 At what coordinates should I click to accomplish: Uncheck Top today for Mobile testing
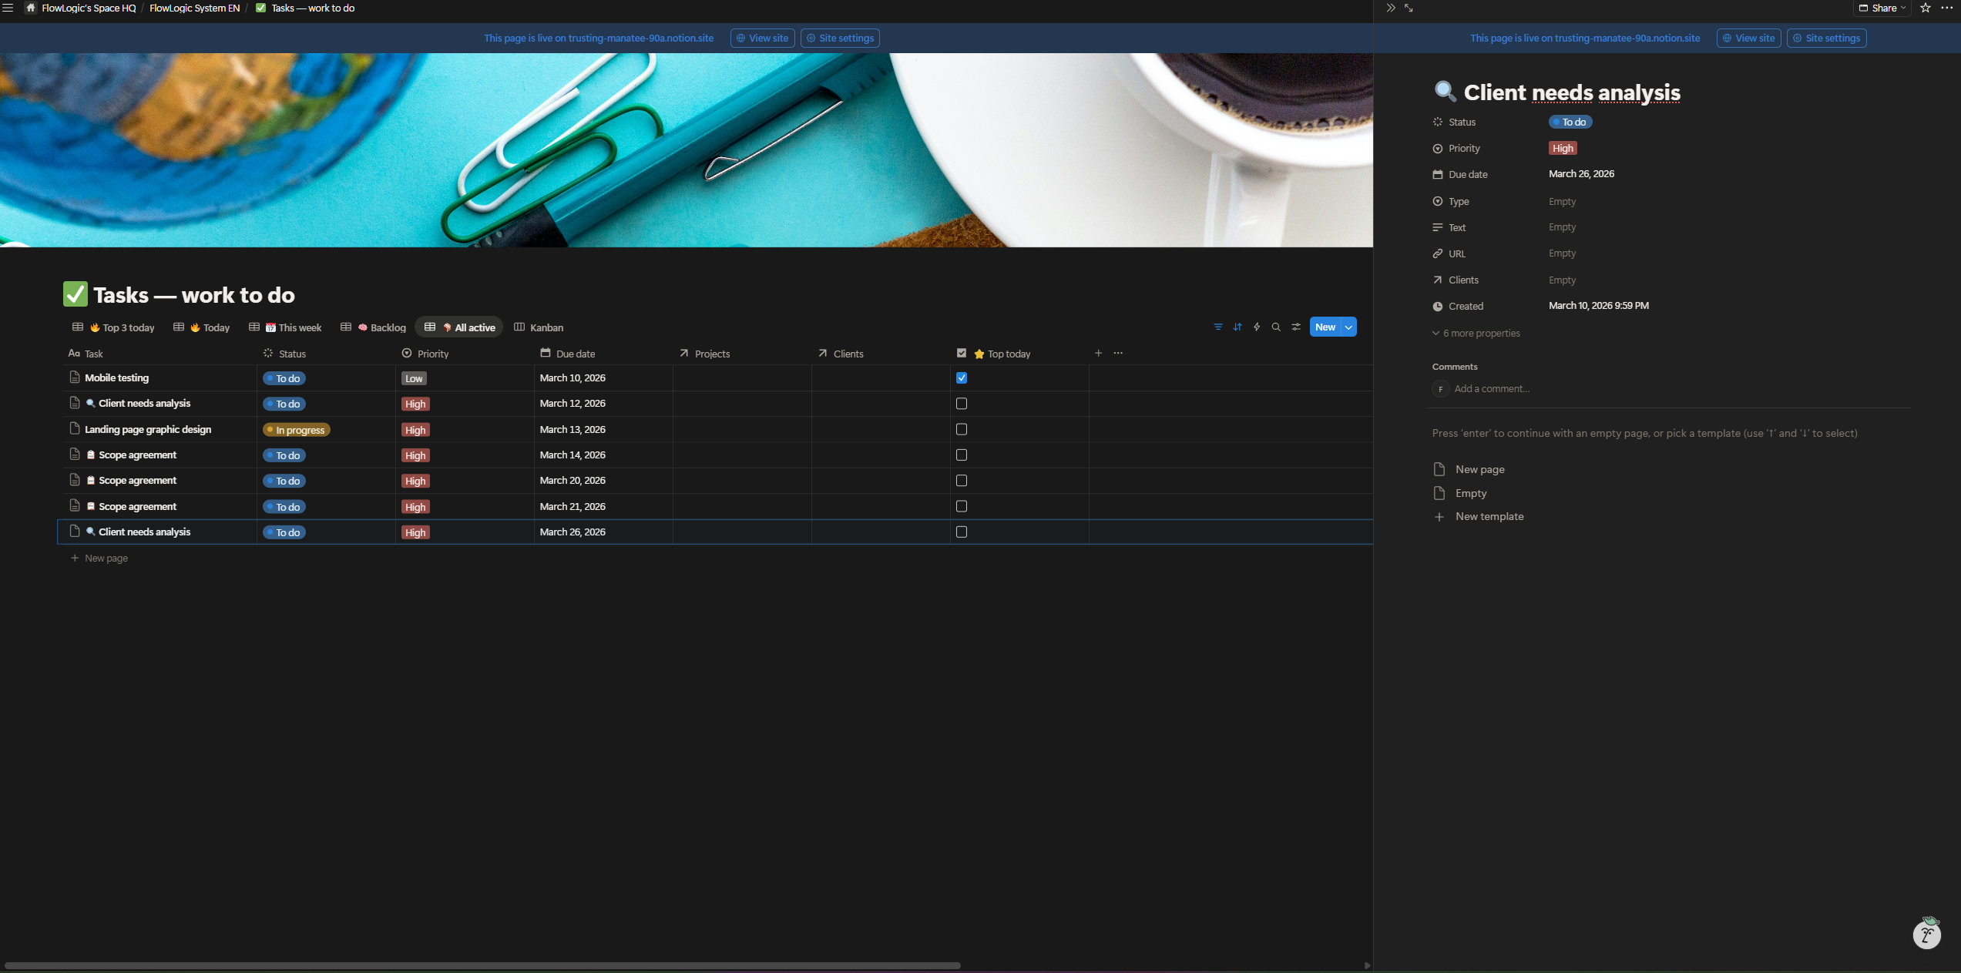pyautogui.click(x=961, y=377)
